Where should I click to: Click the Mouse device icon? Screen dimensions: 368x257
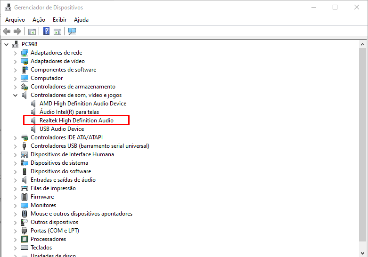25,214
